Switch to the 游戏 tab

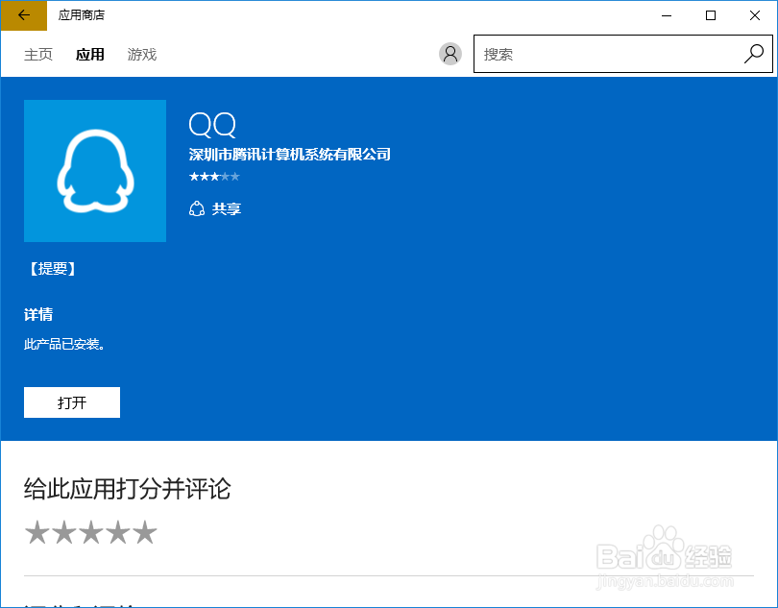coord(142,54)
